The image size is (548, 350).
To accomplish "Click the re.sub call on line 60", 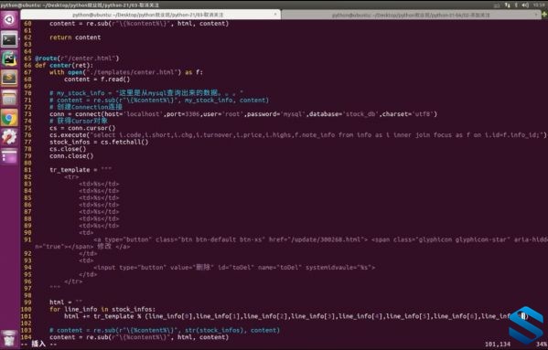I will [x=139, y=24].
